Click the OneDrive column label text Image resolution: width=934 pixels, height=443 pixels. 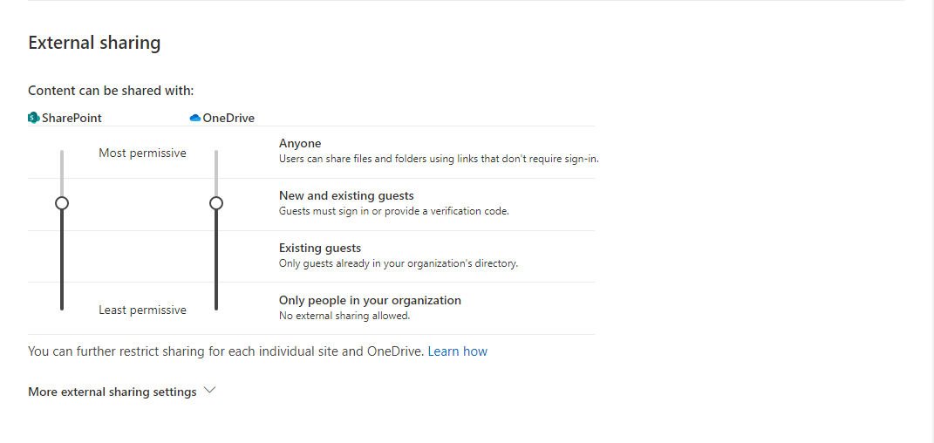click(x=228, y=118)
